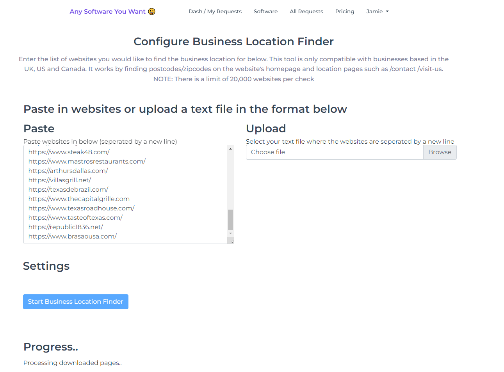Click the caret arrow beside Jamie
Viewport: 504px width, 372px height.
pos(387,12)
